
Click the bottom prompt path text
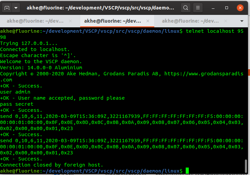pyautogui.click(x=111, y=171)
